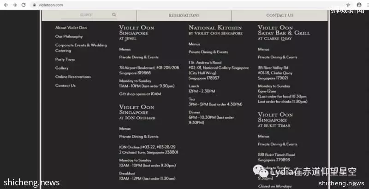369x189 pixels.
Task: Open Online Reservations link
Action: pyautogui.click(x=73, y=77)
